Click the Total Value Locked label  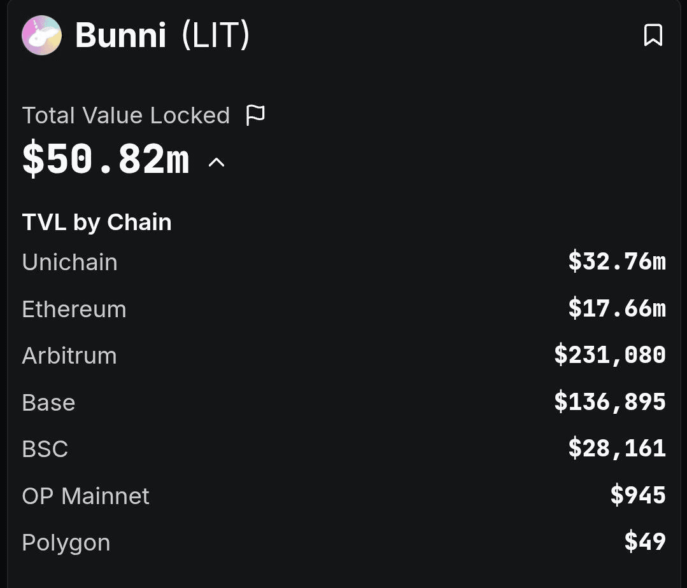pos(125,115)
